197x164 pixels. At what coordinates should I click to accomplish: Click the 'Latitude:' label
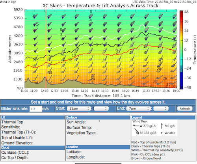(74, 152)
